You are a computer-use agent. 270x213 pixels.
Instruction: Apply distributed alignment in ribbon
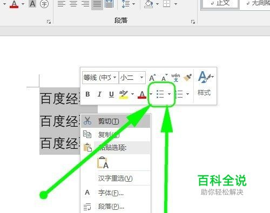point(109,4)
